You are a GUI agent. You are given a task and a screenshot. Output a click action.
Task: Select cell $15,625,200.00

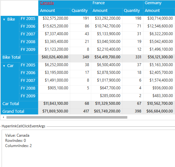tap(54, 27)
